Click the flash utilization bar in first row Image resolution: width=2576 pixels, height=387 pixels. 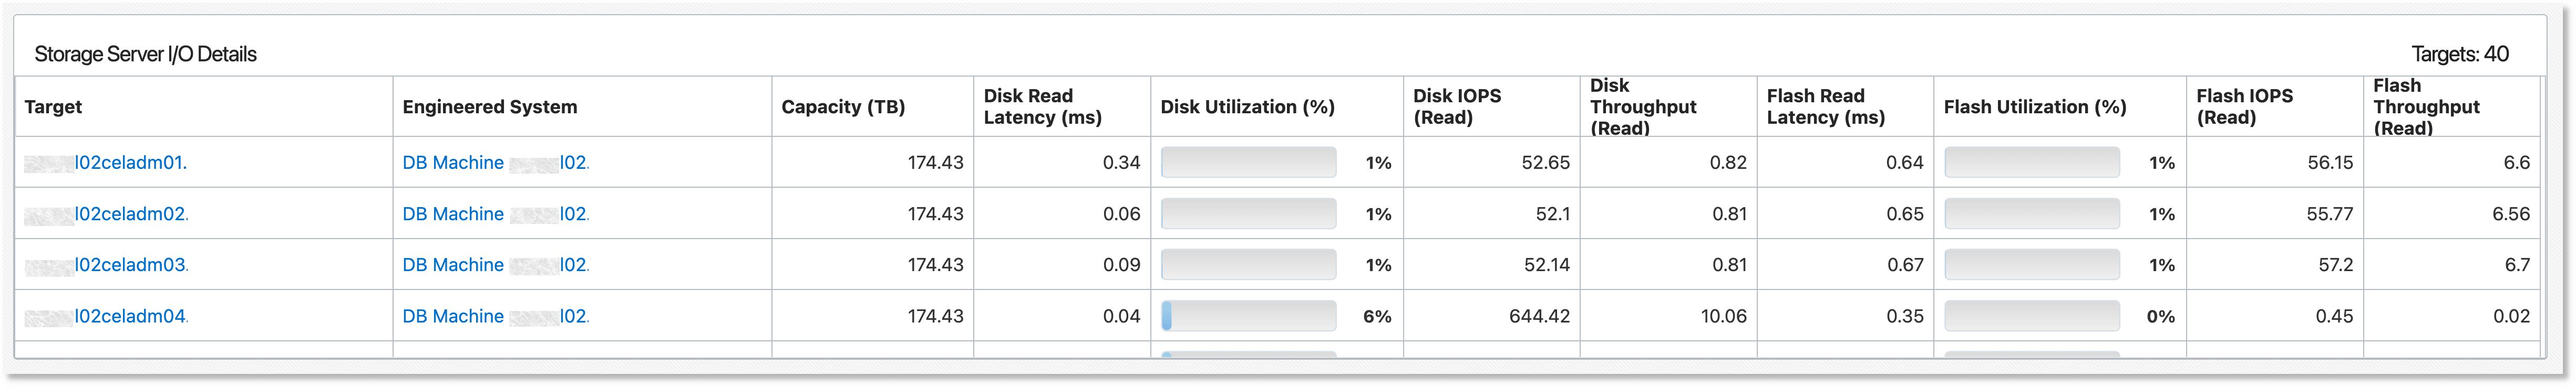2030,162
